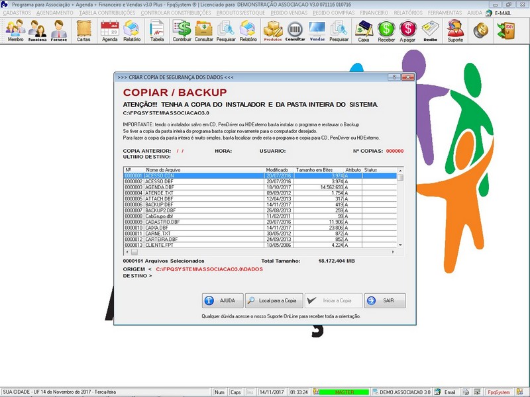The height and width of the screenshot is (397, 530).
Task: Open the Receber green dollar icon
Action: coord(386,30)
